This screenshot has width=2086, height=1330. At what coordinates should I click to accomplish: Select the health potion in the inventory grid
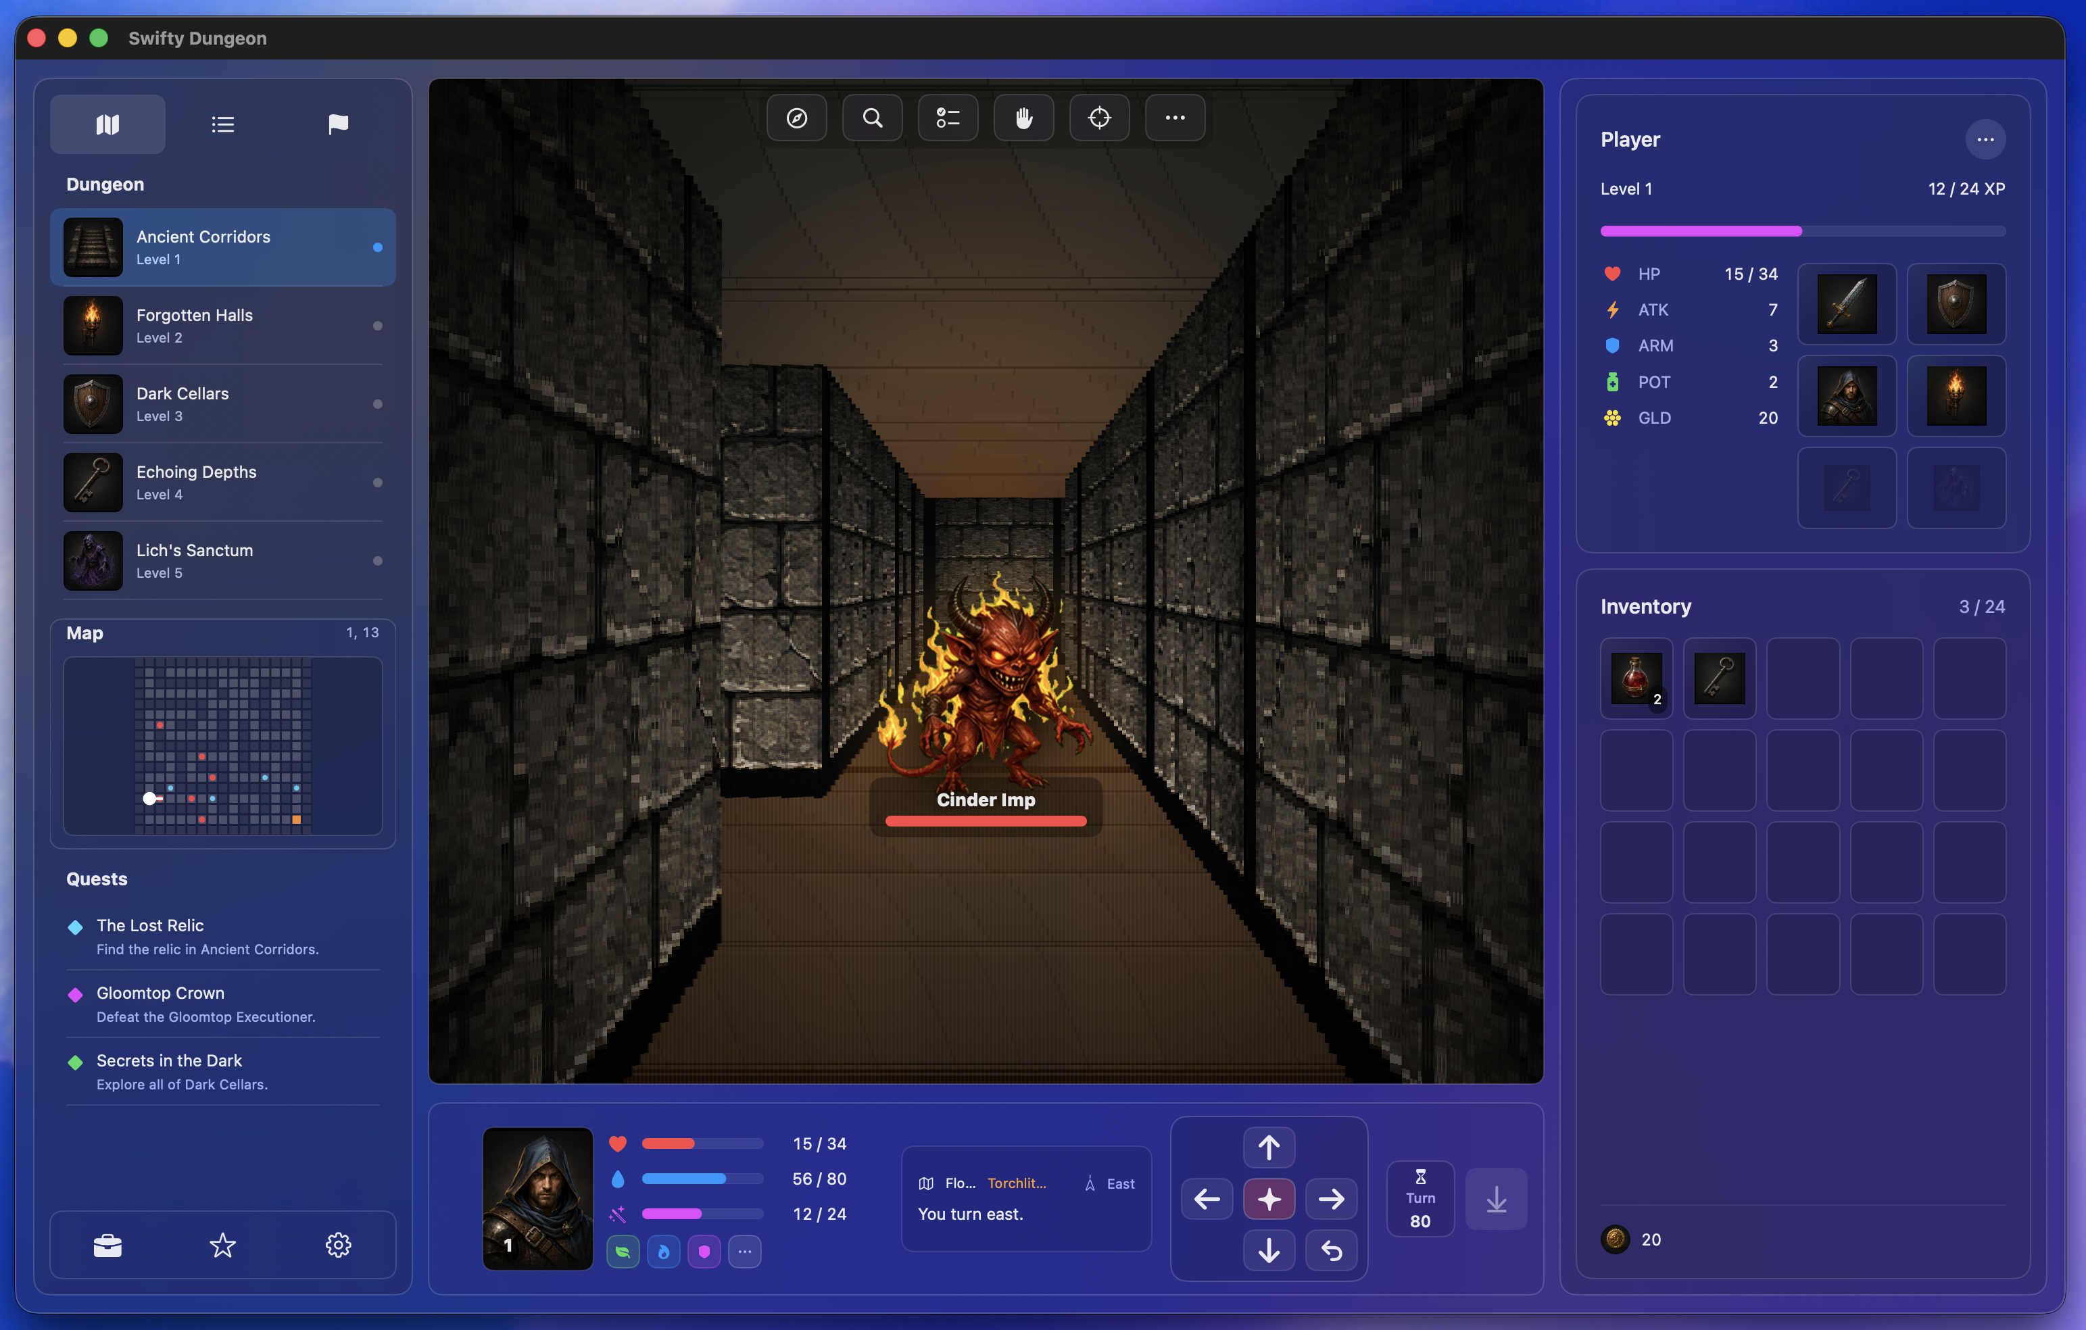point(1636,678)
